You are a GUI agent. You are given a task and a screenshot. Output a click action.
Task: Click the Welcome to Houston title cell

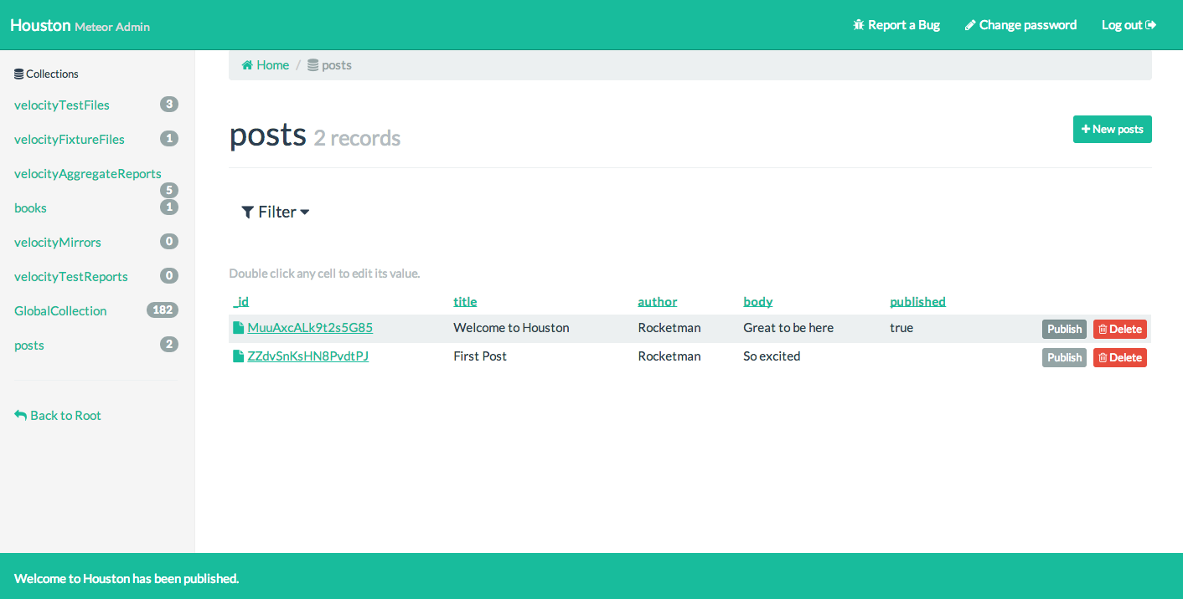click(511, 328)
